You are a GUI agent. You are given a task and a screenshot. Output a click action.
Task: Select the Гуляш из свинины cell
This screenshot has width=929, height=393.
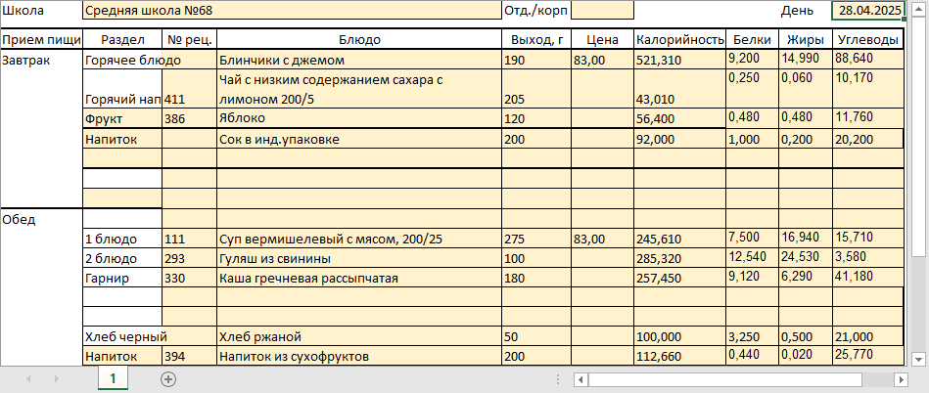click(x=359, y=259)
